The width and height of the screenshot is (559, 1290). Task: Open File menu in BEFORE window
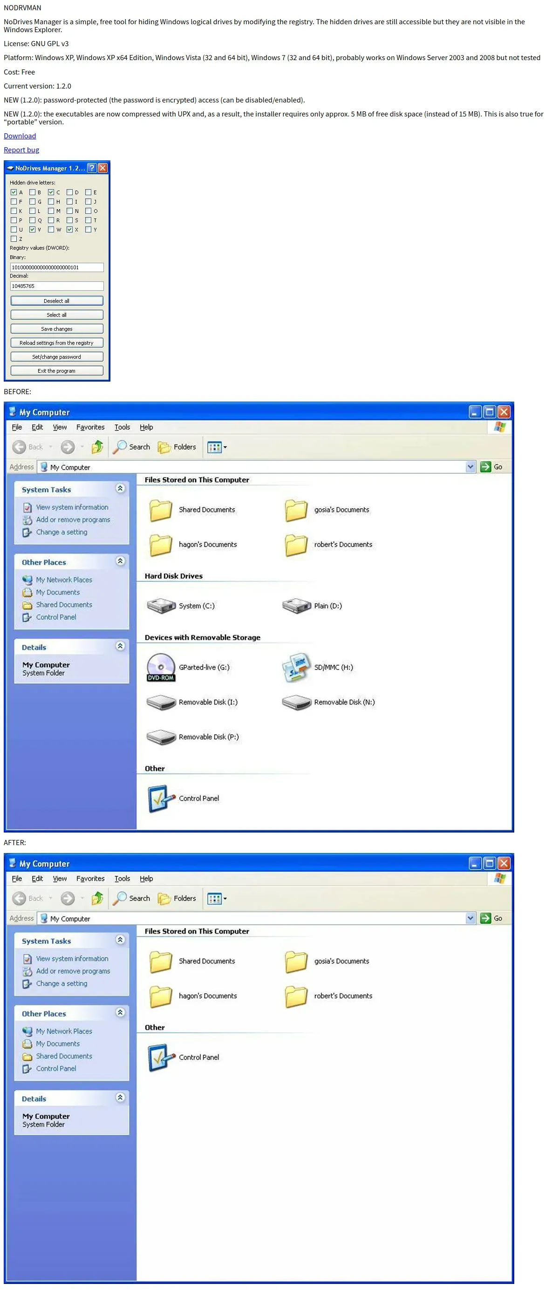click(17, 427)
